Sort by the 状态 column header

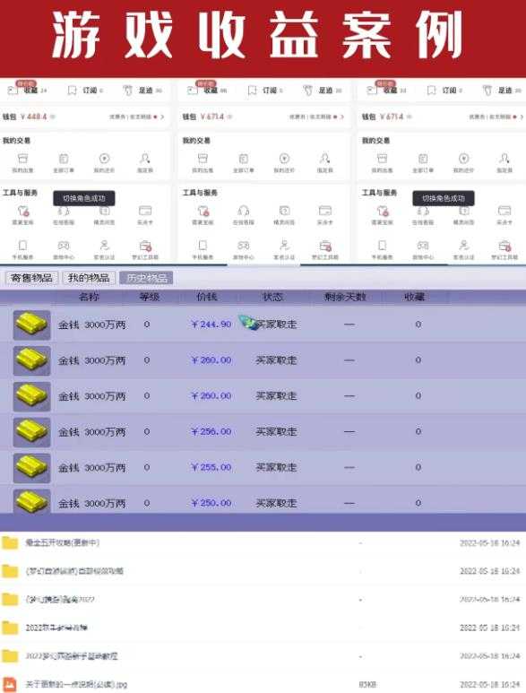[272, 297]
